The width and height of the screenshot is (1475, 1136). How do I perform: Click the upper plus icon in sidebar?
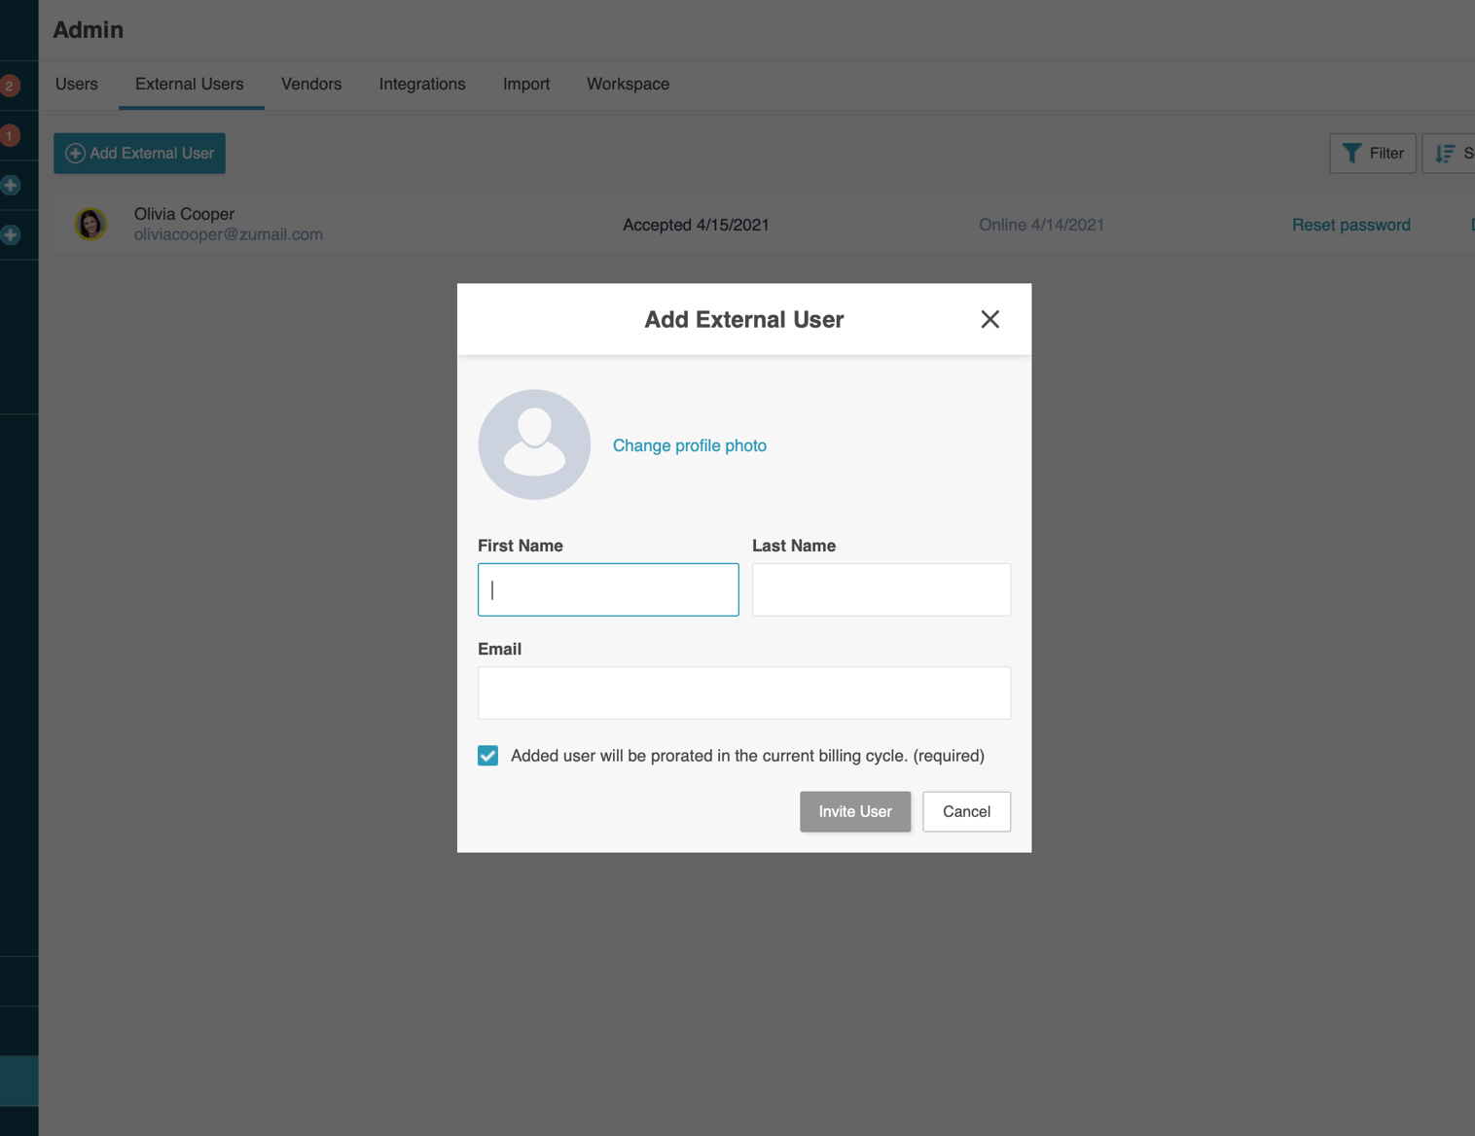point(11,185)
